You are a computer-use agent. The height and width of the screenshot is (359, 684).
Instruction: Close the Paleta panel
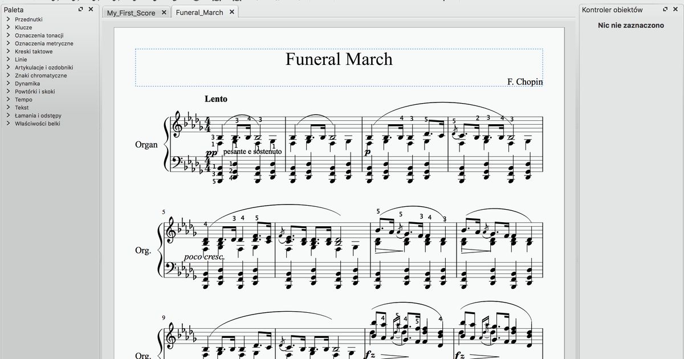89,10
